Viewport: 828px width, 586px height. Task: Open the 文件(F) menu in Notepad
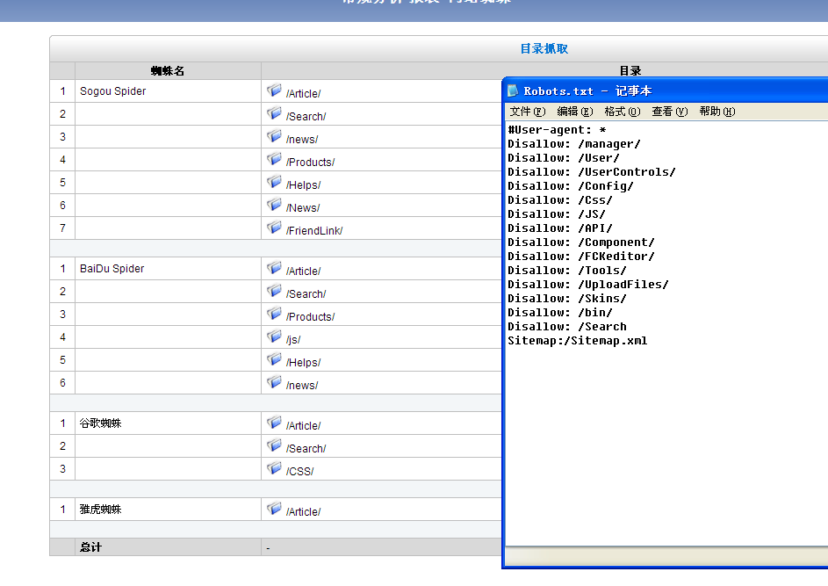528,112
